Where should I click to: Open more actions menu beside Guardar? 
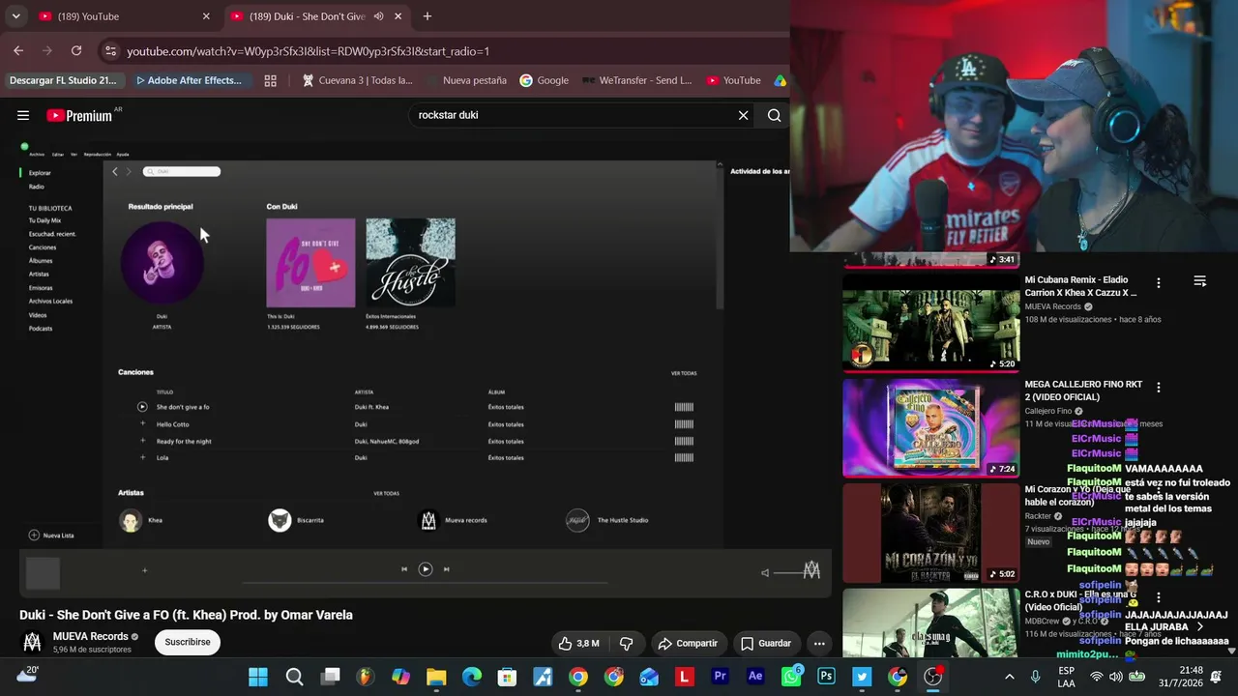click(x=819, y=643)
